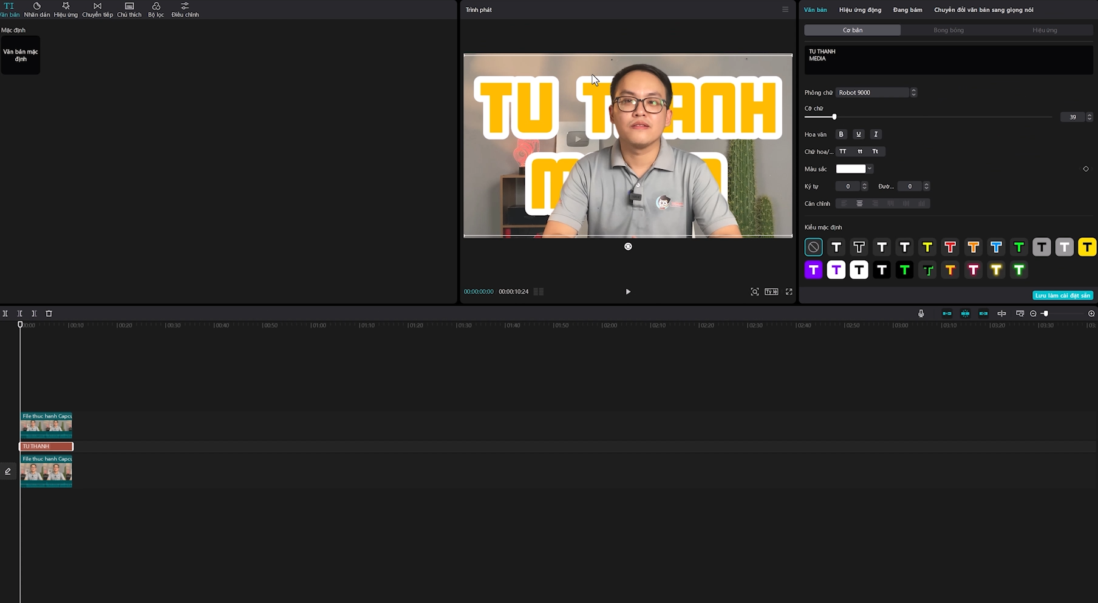Viewport: 1098px width, 603px height.
Task: Open the Chuyển tiếp transitions panel
Action: (97, 10)
